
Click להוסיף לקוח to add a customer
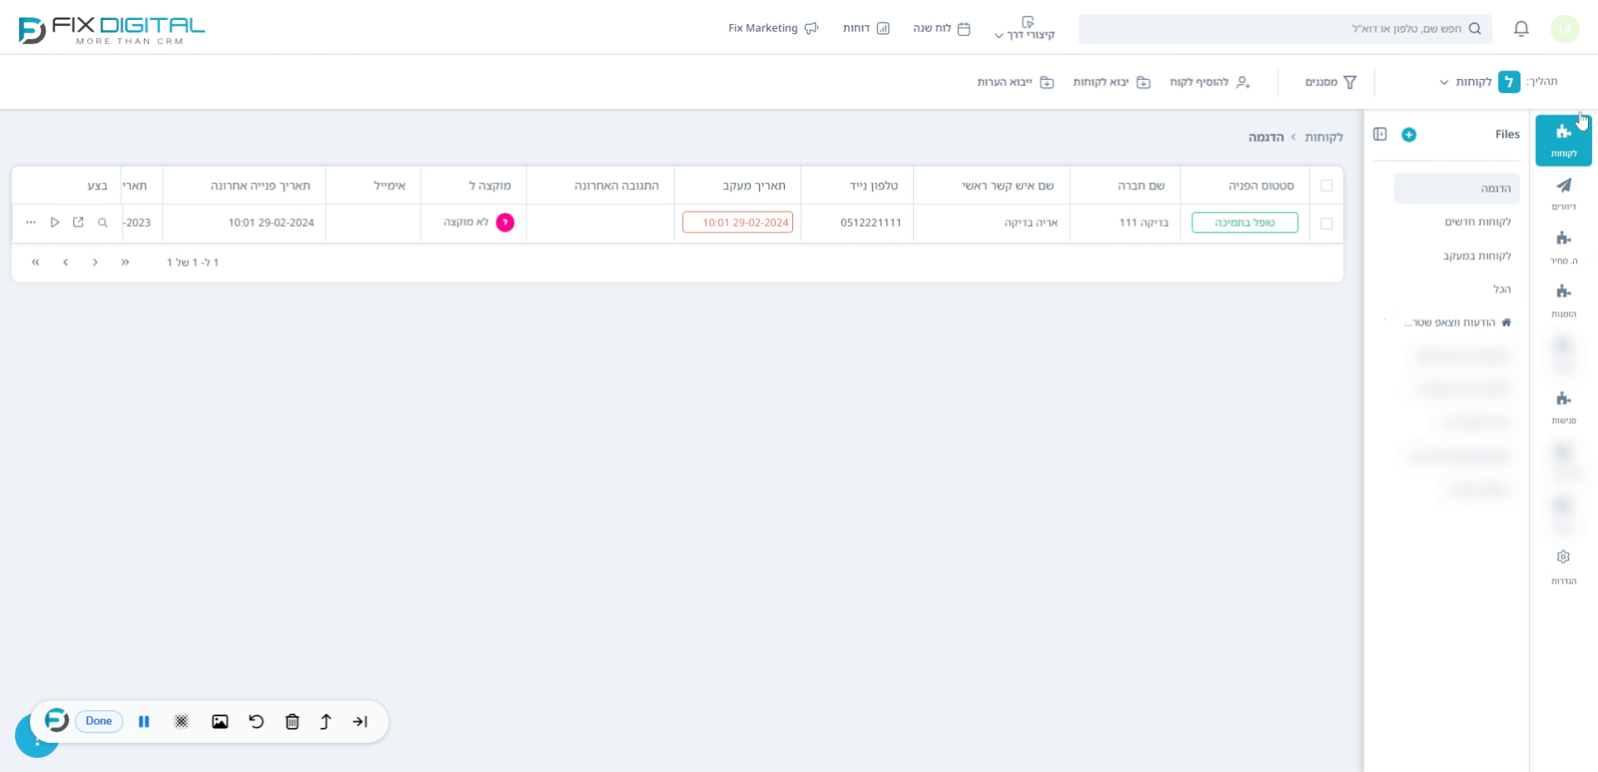click(x=1210, y=82)
